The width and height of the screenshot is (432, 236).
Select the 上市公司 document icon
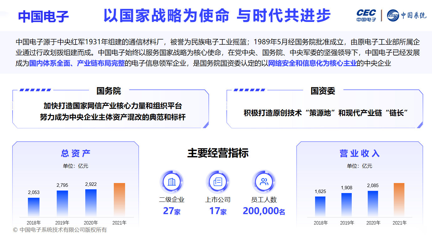pyautogui.click(x=218, y=182)
